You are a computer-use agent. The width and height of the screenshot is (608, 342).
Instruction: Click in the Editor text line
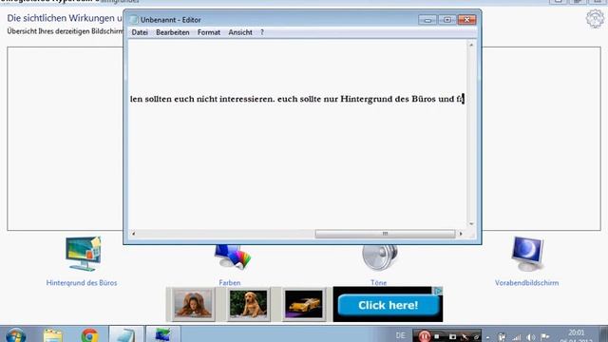tap(297, 99)
